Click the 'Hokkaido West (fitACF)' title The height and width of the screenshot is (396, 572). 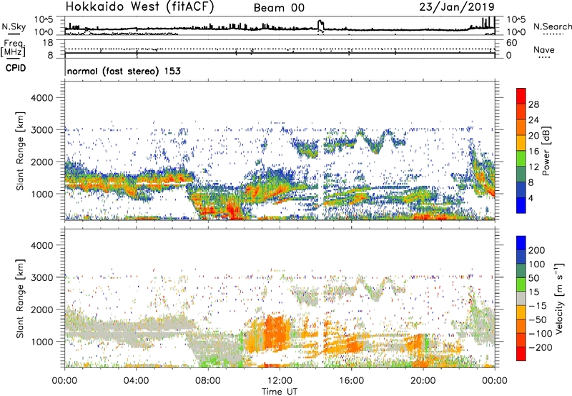(139, 6)
